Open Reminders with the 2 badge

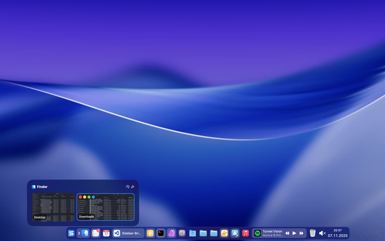[x=96, y=233]
